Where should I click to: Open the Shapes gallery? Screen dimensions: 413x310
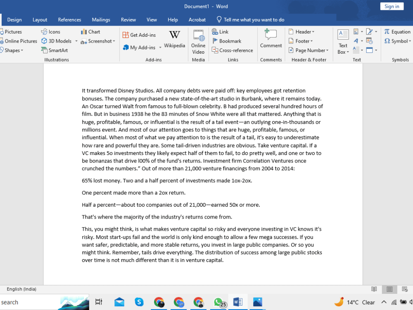coord(12,50)
